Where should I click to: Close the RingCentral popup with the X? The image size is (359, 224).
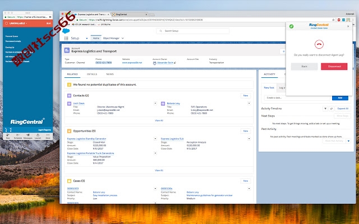tap(348, 26)
